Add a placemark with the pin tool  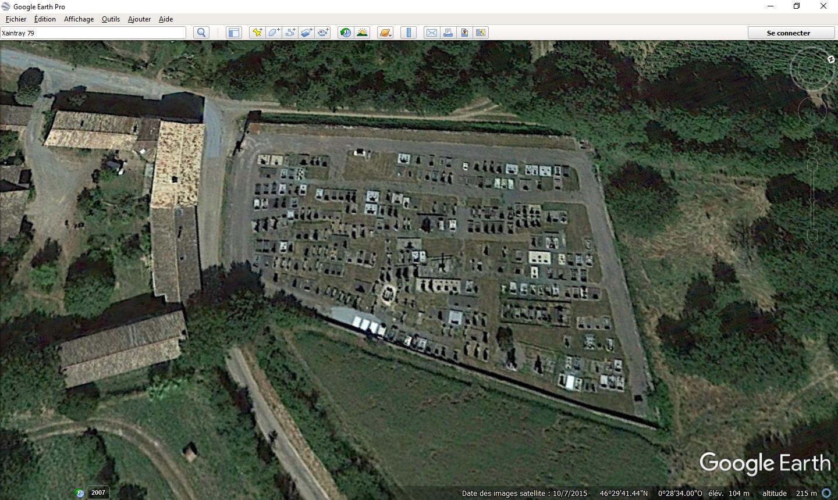[257, 33]
